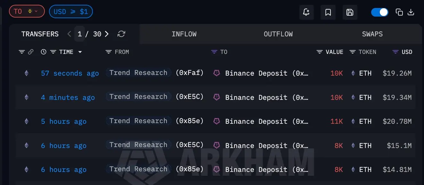424x185 pixels.
Task: Go to the next transfers page
Action: pos(107,34)
